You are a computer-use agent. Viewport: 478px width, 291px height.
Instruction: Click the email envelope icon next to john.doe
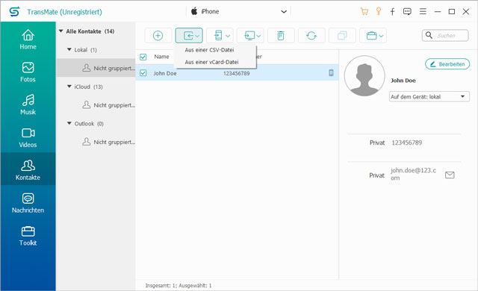pos(450,175)
